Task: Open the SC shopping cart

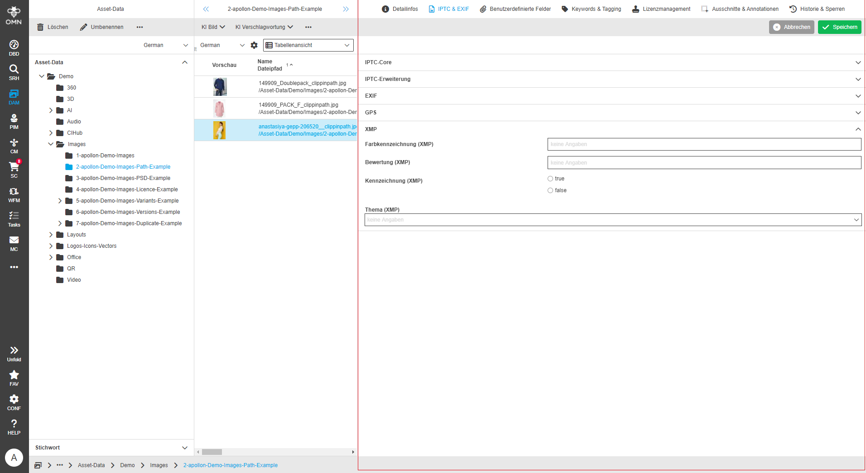Action: point(14,170)
